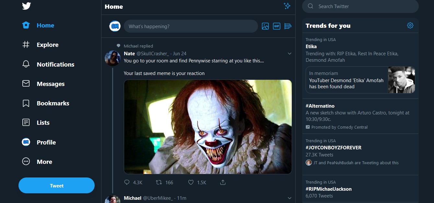Open the Jun 24 tweet timestamp

point(180,54)
